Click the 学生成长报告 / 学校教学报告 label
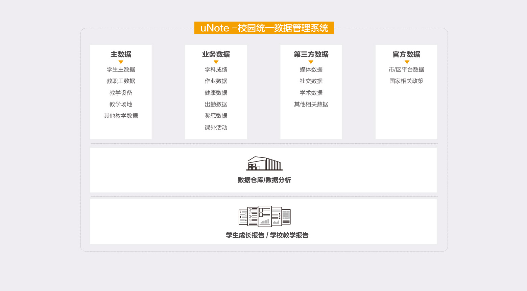Viewport: 527px width, 291px height. [267, 235]
